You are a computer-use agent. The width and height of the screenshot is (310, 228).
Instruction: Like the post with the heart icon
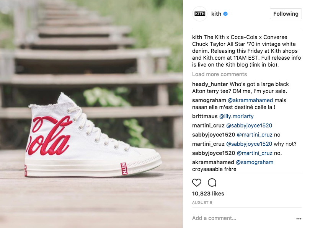pyautogui.click(x=197, y=182)
